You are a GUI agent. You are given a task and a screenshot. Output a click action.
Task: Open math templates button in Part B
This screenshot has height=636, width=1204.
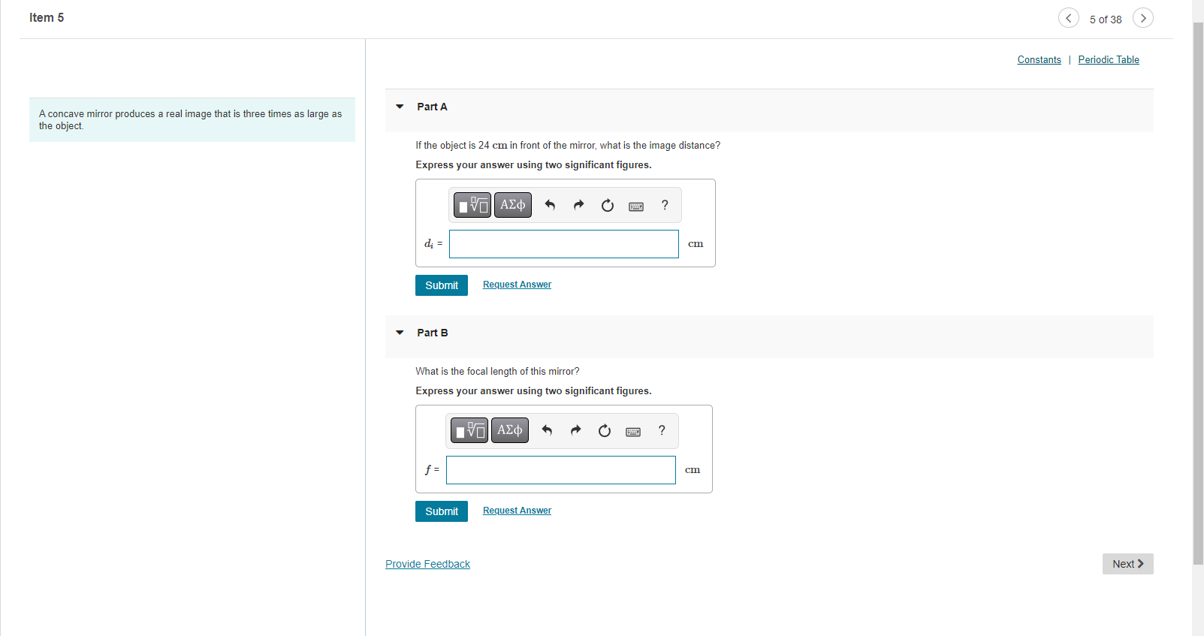point(469,430)
